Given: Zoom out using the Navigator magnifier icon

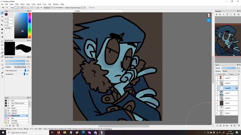Looking at the screenshot, I should click(x=220, y=15).
